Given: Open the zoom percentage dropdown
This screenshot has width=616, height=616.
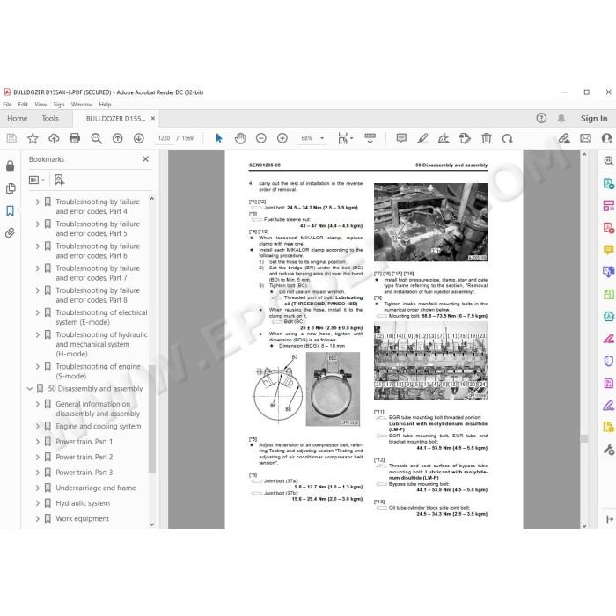Looking at the screenshot, I should [322, 138].
